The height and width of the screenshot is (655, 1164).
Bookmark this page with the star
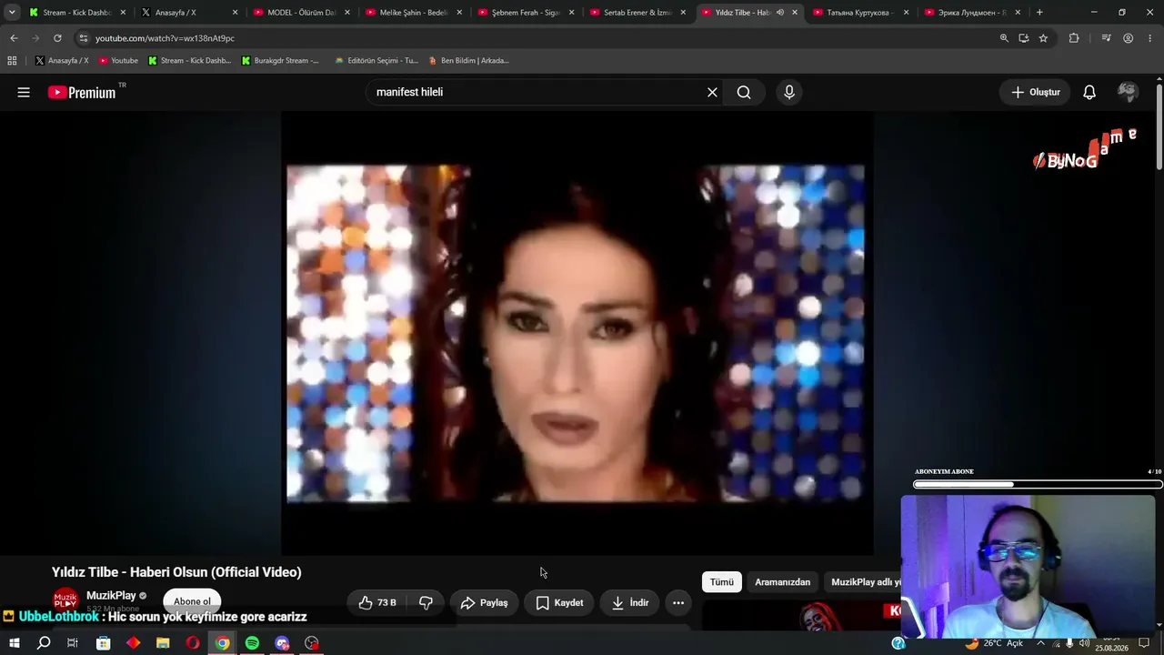pos(1043,38)
